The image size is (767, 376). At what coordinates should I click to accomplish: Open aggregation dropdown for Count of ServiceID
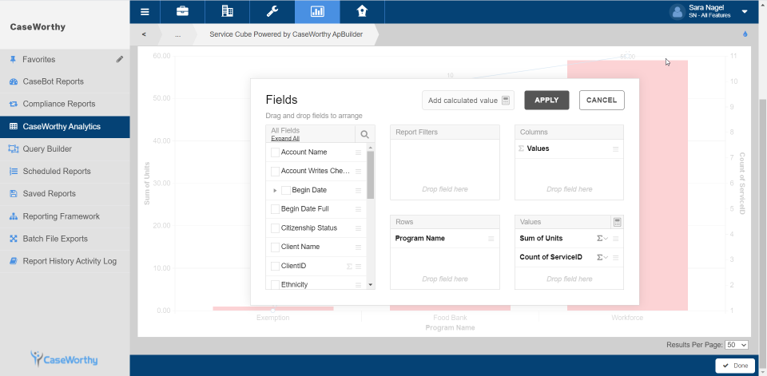coord(602,257)
